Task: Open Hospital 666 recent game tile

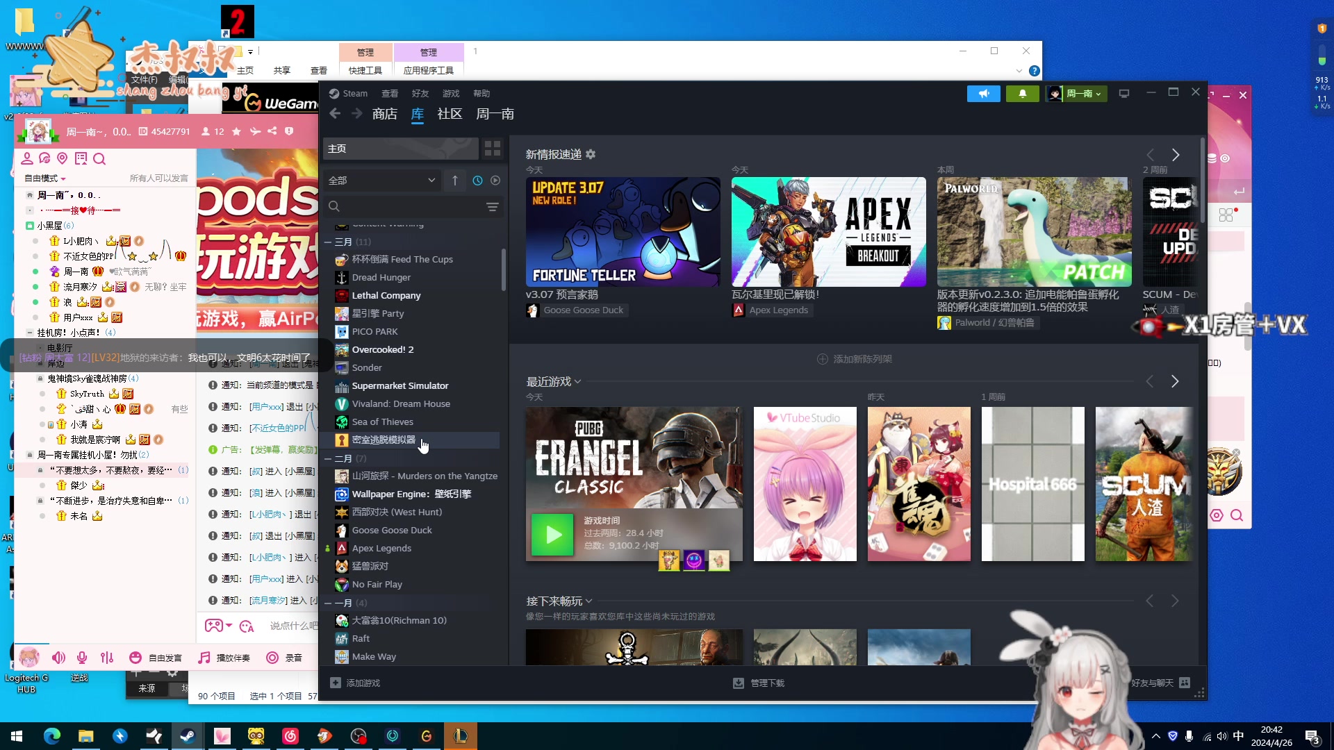Action: coord(1032,484)
